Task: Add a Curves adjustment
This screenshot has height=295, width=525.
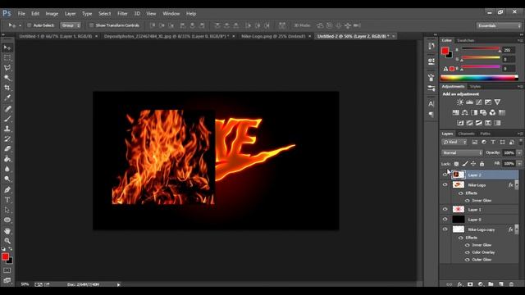Action: tap(479, 102)
